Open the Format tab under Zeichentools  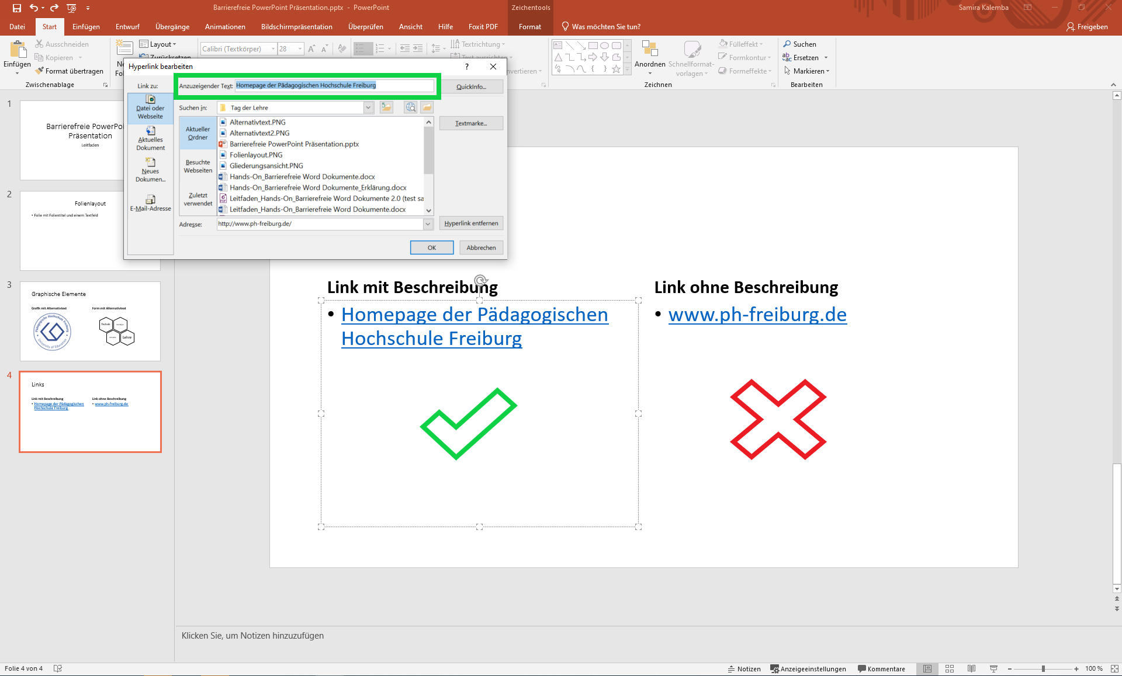pos(530,27)
